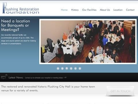
Task: Select the sixth slideshow pagination dot
Action: (80, 68)
